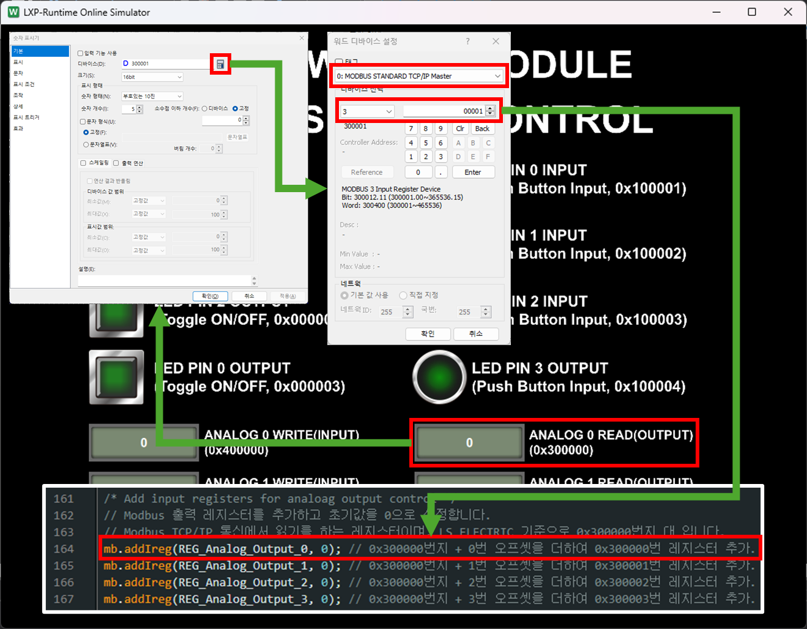Enable the 스케일링 checkbox

point(83,163)
